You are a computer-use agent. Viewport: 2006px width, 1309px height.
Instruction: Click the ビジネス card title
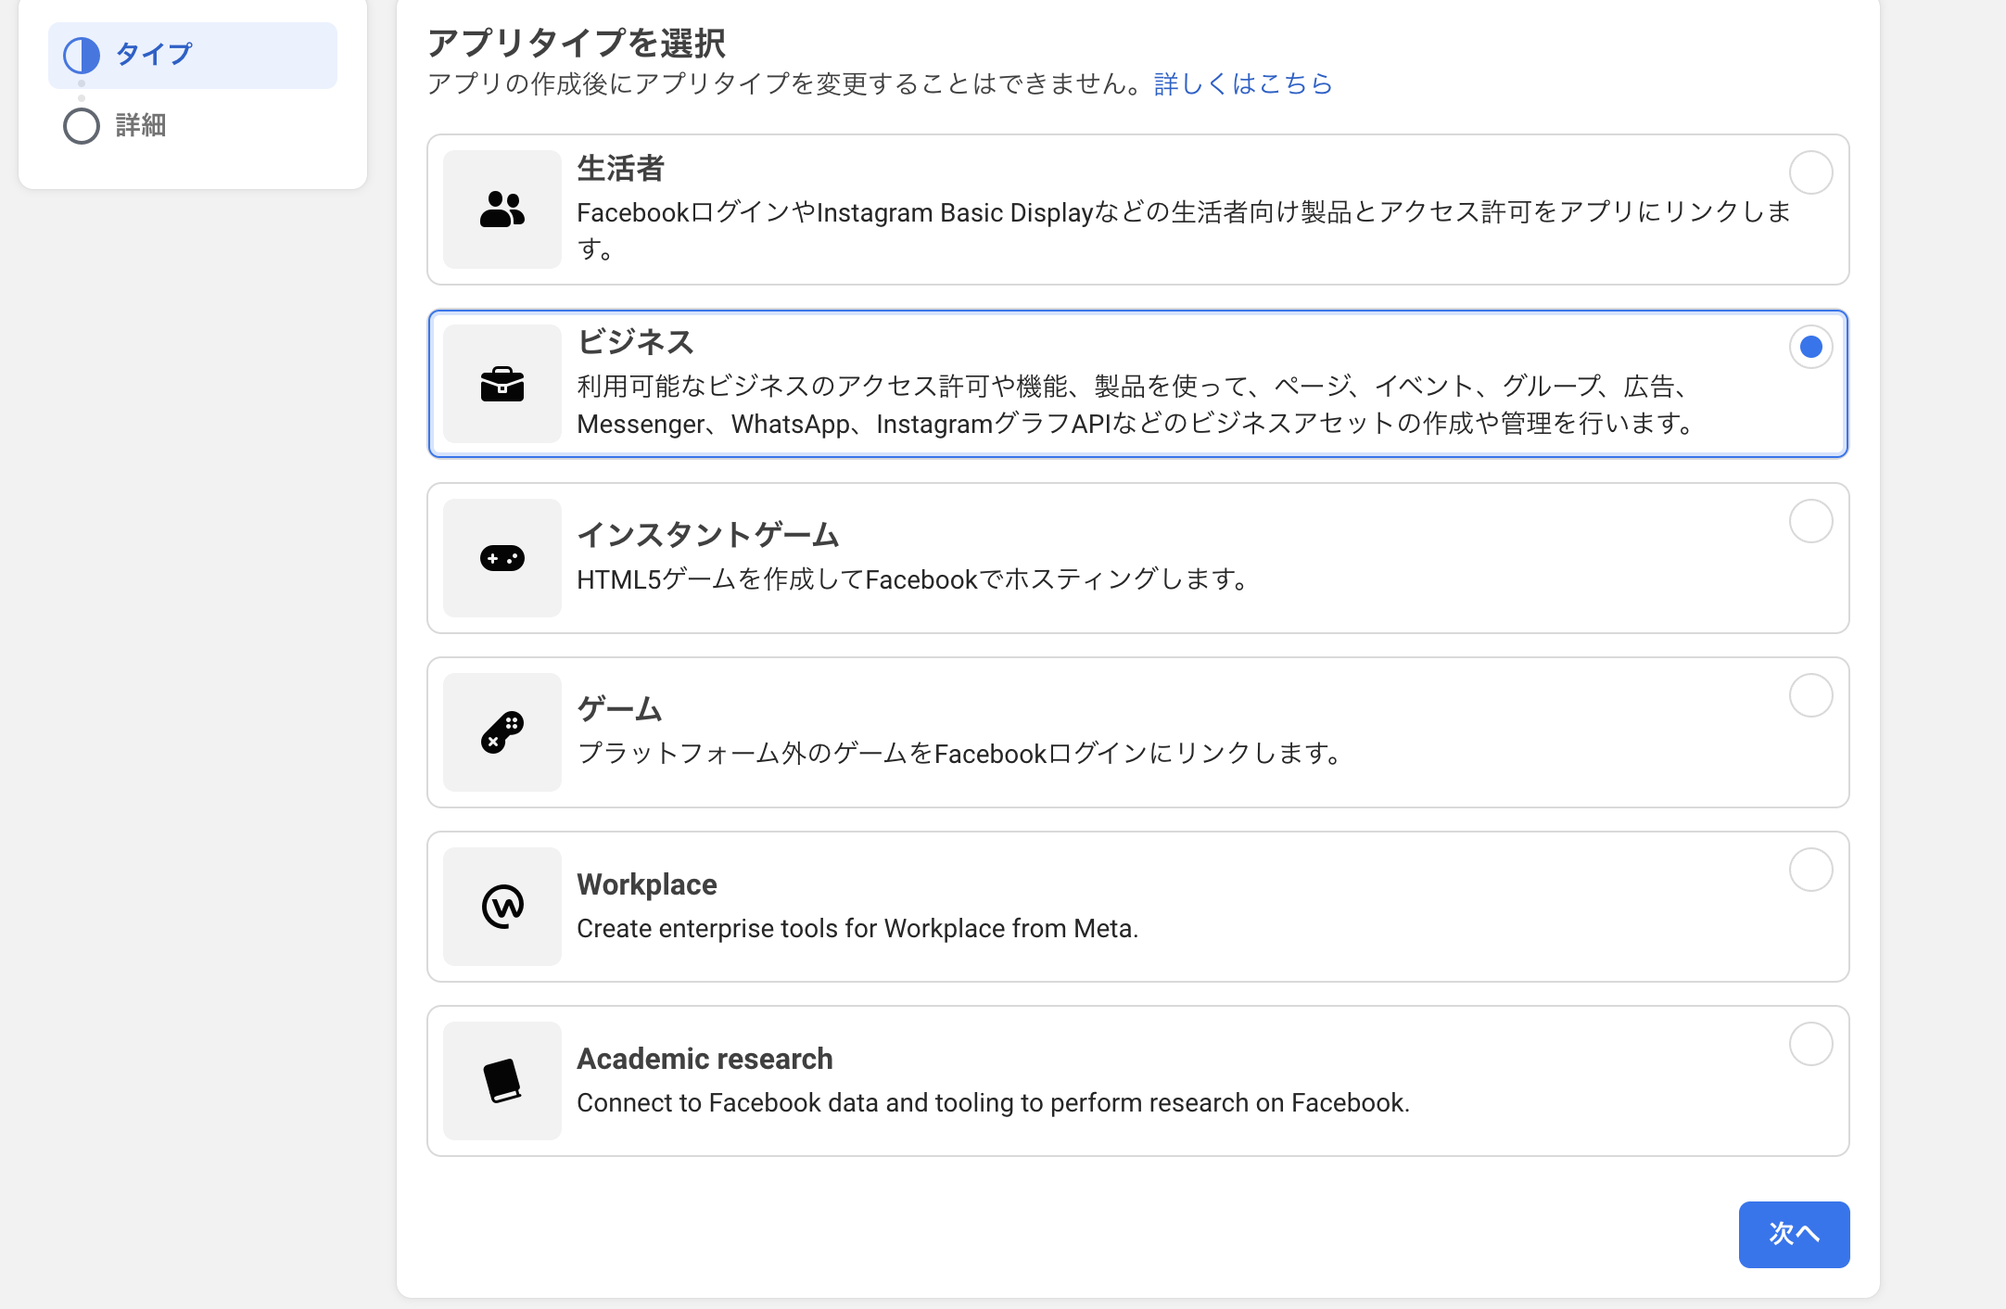point(635,342)
